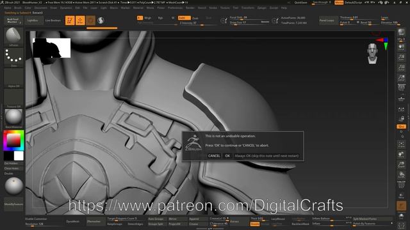
Task: Click the Del Hidden button
Action: (x=13, y=164)
